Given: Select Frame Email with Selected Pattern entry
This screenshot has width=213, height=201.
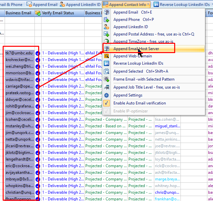Looking at the screenshot, I should point(154,79).
